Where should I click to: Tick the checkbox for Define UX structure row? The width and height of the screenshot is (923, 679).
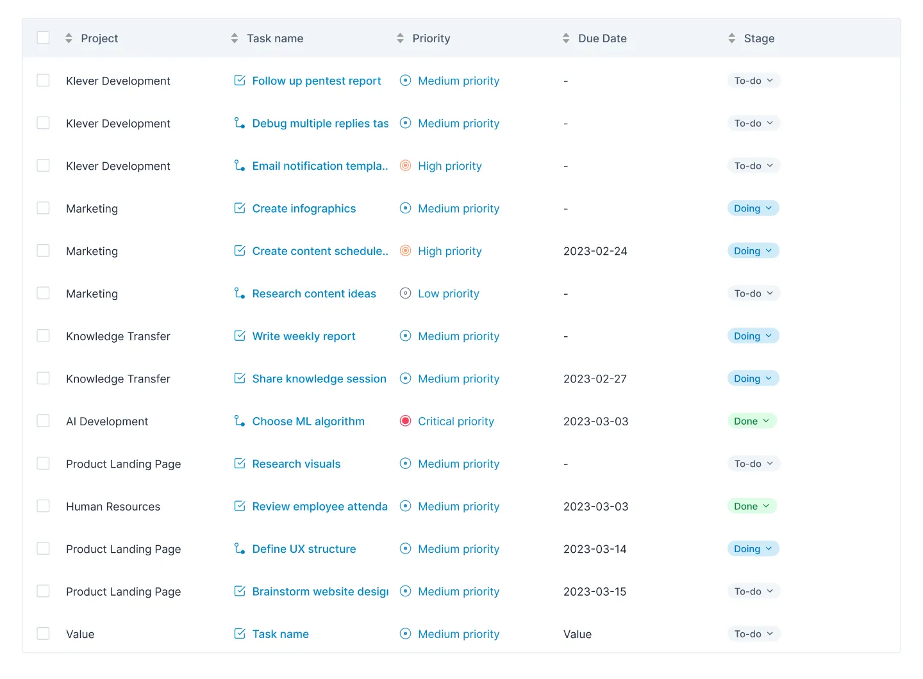[x=43, y=548]
